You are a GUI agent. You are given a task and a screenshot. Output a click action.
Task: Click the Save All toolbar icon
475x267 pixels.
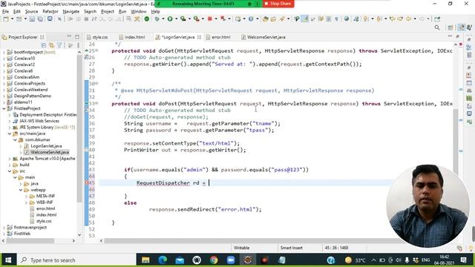[40, 19]
